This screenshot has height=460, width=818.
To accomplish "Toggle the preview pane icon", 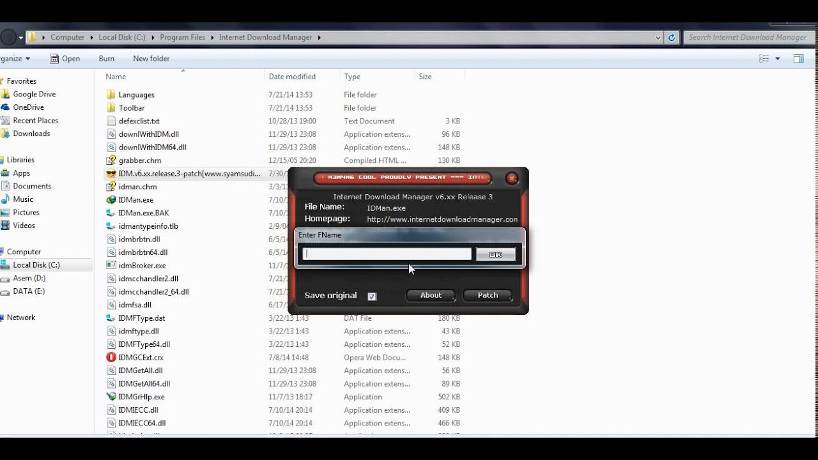I will [x=798, y=58].
